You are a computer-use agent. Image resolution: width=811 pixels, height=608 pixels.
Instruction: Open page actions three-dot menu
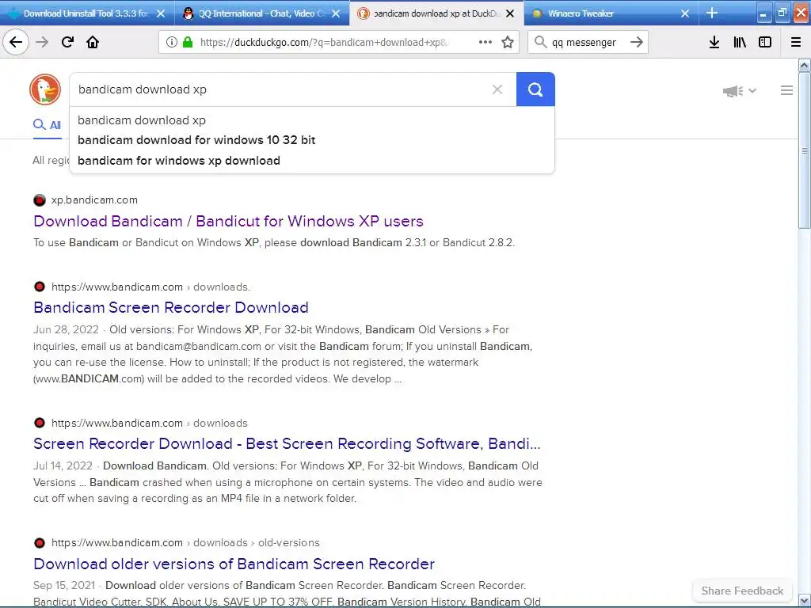pyautogui.click(x=485, y=42)
